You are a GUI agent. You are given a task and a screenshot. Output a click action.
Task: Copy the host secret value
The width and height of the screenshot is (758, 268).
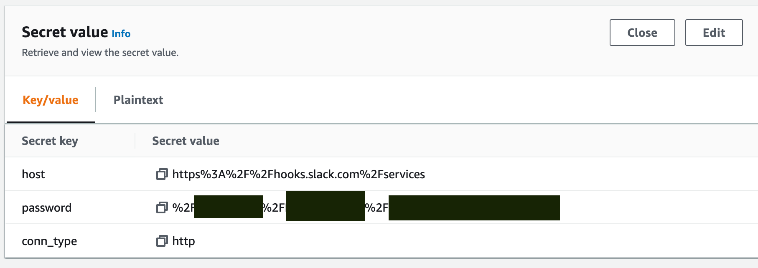coord(162,174)
